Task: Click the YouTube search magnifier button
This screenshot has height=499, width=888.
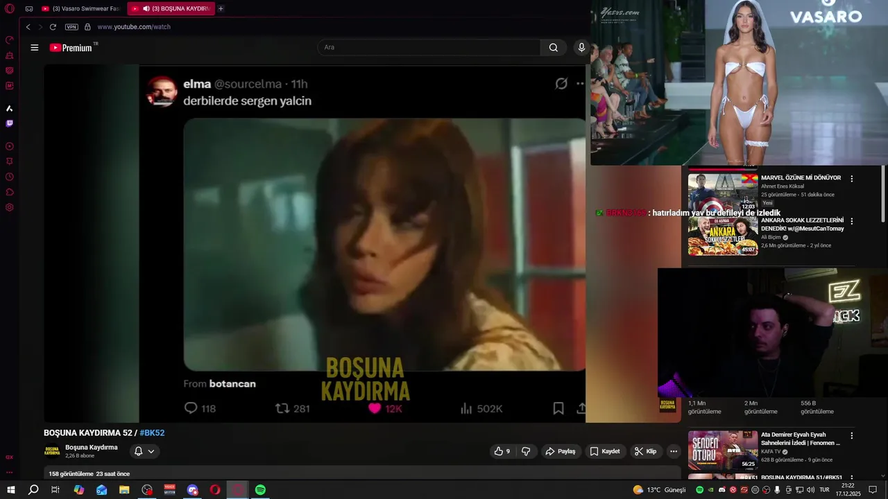Action: click(553, 47)
